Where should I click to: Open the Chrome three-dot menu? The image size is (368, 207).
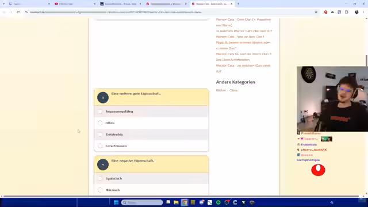pyautogui.click(x=363, y=12)
